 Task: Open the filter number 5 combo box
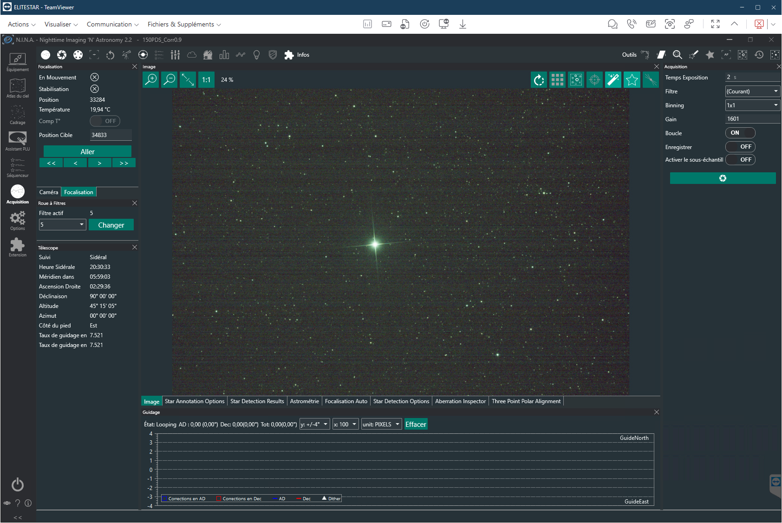(63, 225)
